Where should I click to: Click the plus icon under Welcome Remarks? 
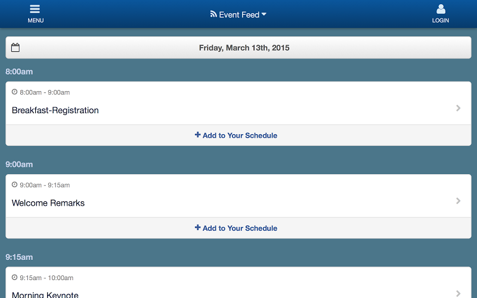(198, 228)
